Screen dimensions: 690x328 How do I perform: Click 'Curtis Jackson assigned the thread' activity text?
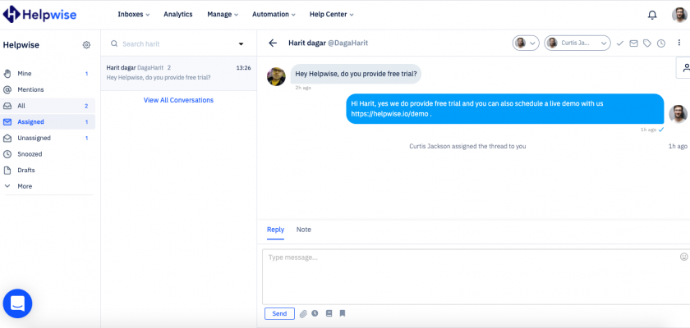[x=467, y=146]
